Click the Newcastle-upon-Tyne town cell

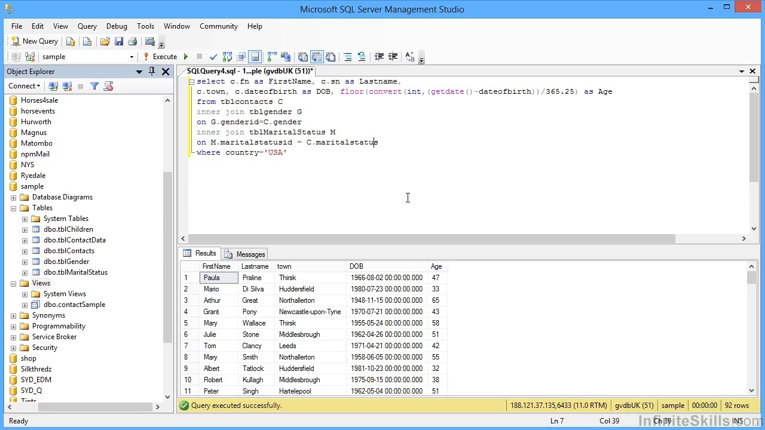[x=310, y=312]
